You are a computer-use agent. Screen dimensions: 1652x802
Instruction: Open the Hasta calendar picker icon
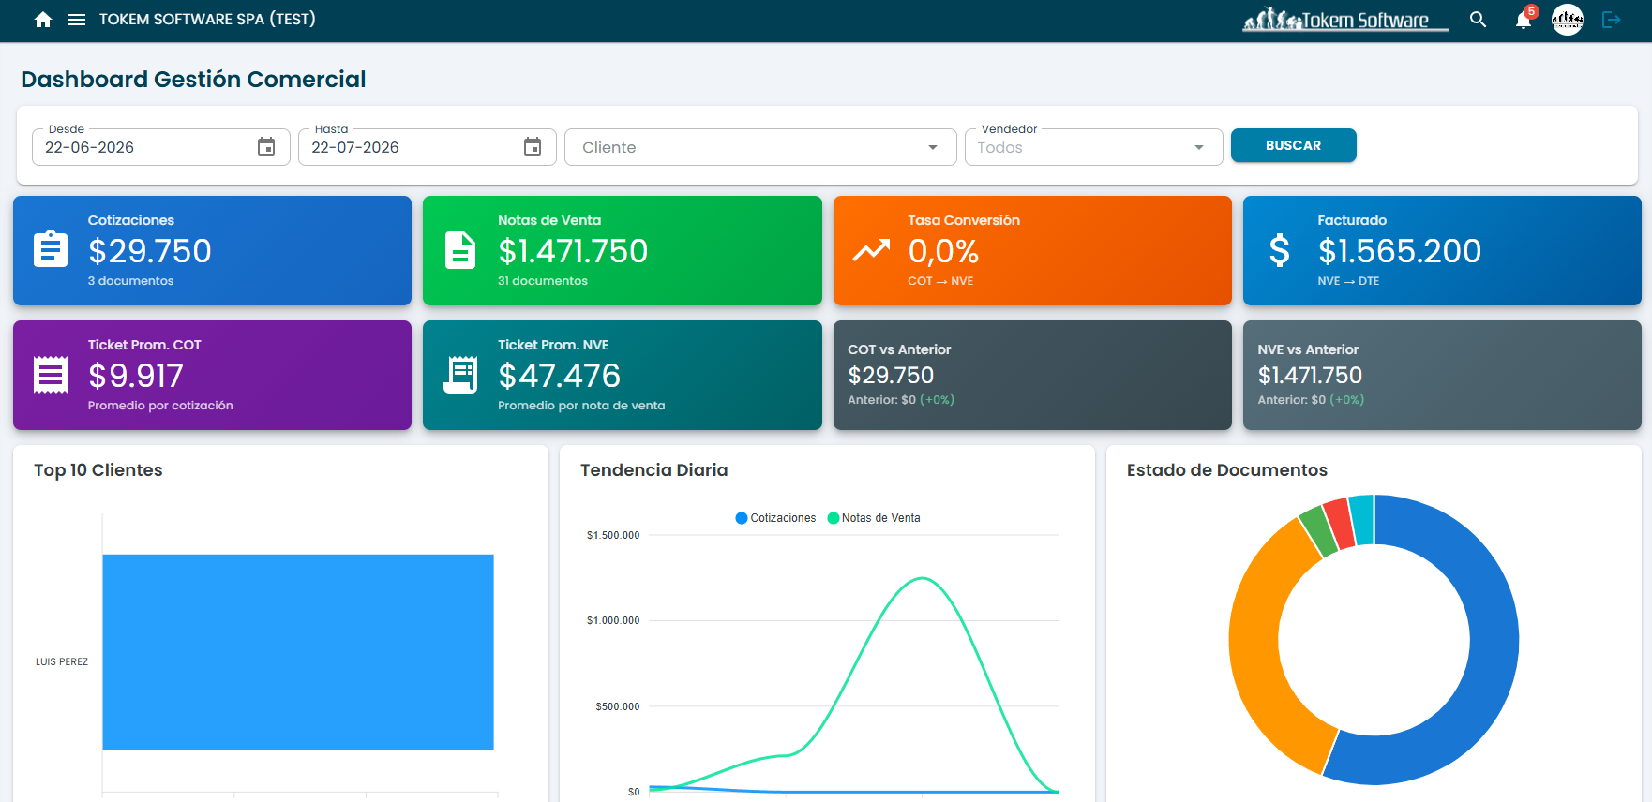[x=533, y=147]
